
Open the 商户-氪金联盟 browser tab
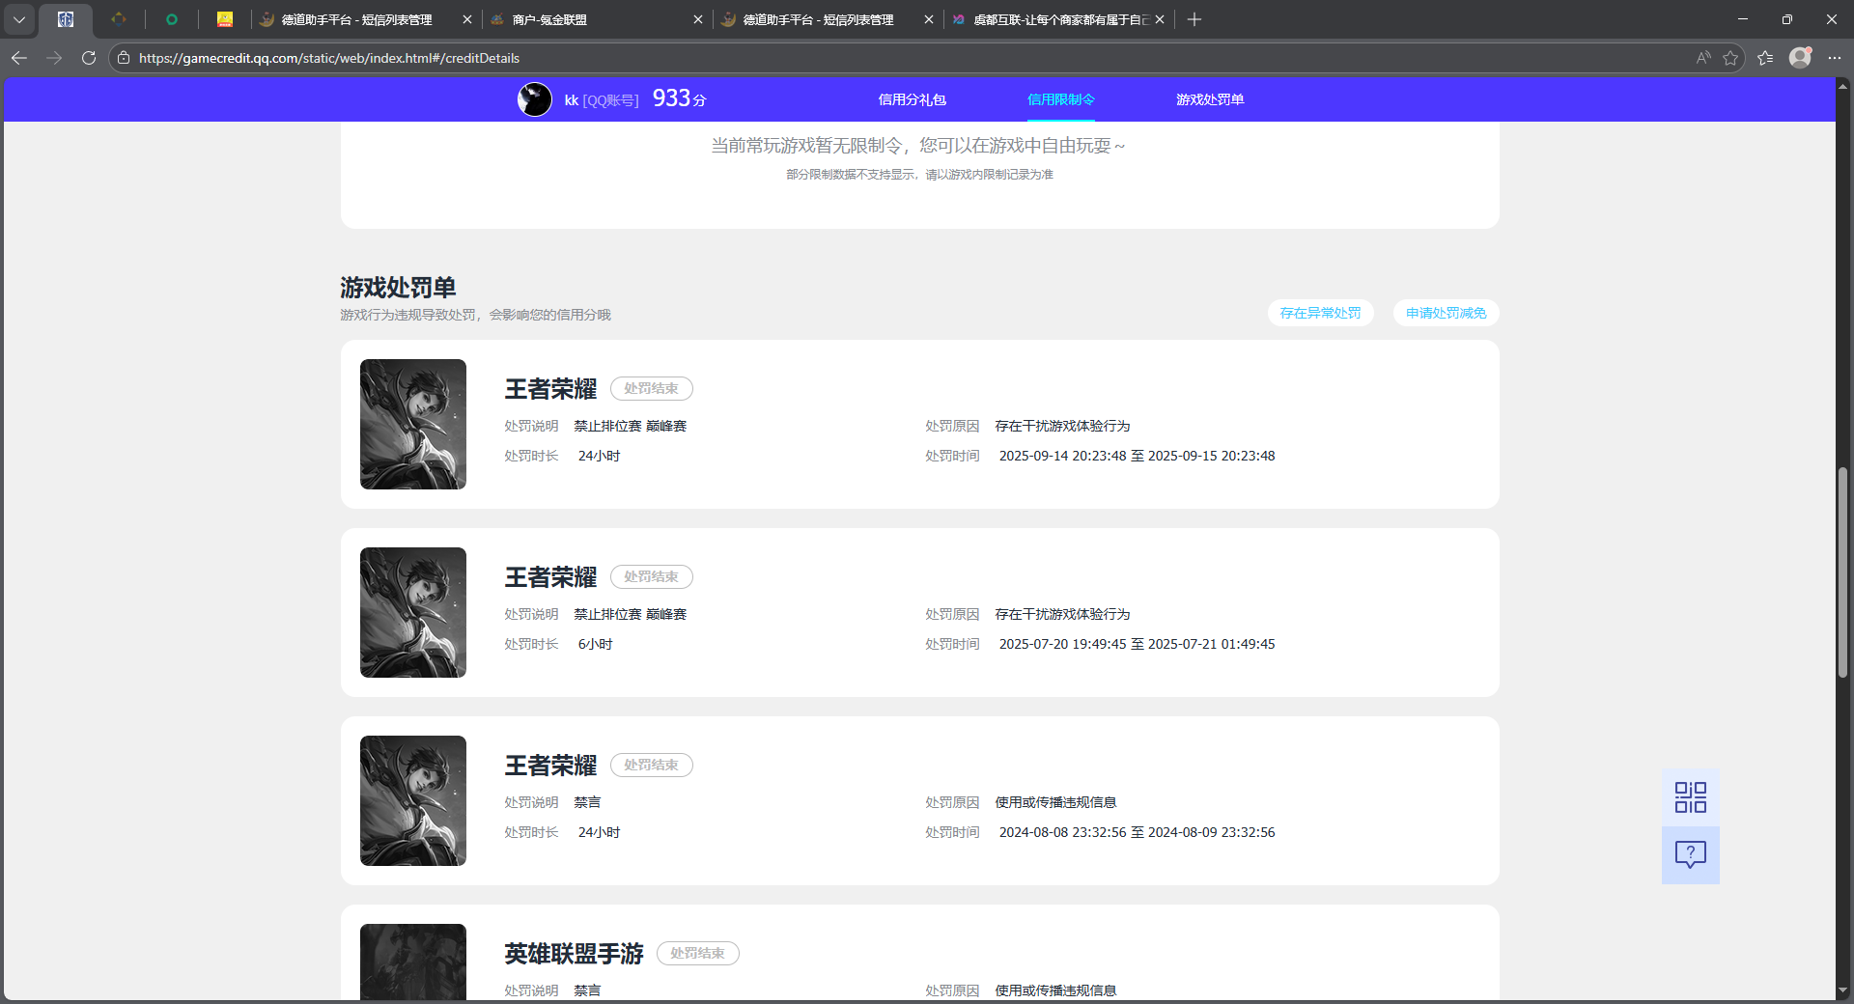(x=589, y=19)
